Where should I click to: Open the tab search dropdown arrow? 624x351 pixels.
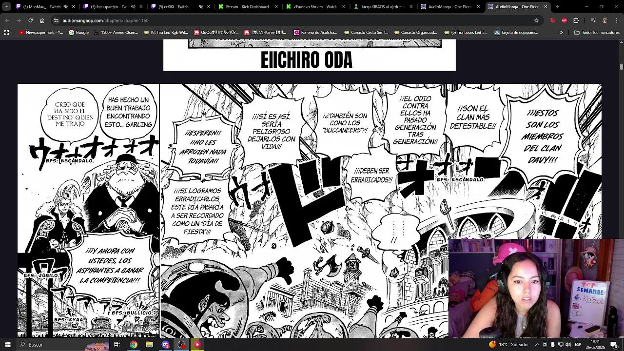(x=6, y=7)
